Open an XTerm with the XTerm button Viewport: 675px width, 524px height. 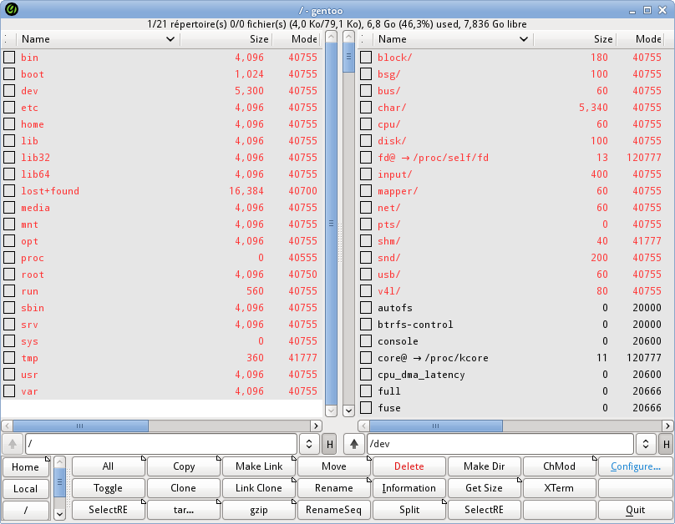click(x=559, y=488)
